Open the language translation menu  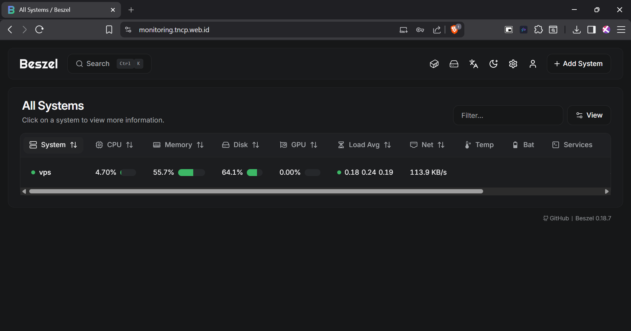tap(474, 64)
